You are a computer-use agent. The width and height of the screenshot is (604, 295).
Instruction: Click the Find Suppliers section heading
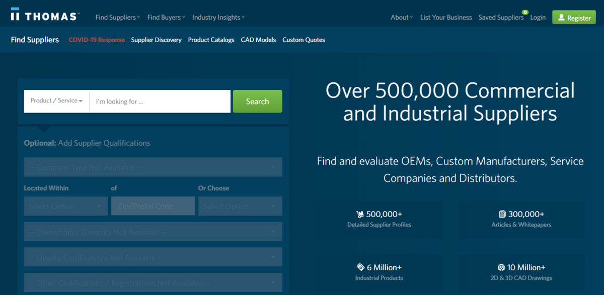(x=35, y=40)
